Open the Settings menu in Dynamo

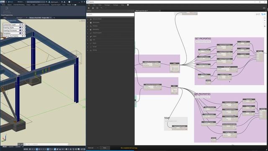pos(116,5)
